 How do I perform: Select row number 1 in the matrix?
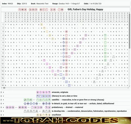click(x=3, y=24)
